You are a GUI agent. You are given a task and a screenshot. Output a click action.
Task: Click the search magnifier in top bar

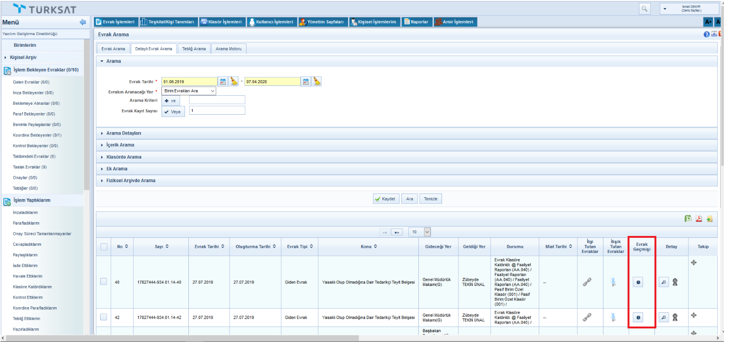[644, 9]
